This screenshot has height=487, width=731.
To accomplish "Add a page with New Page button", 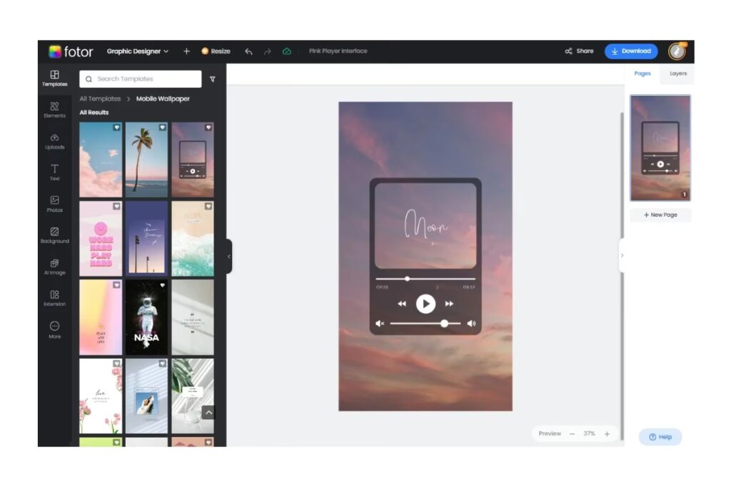I will click(660, 215).
